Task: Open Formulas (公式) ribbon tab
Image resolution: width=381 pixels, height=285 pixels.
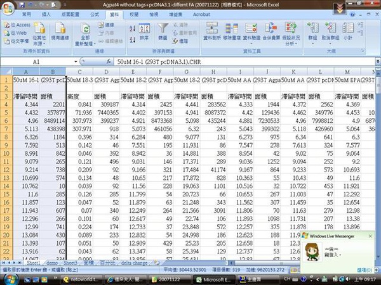Action: click(95, 15)
